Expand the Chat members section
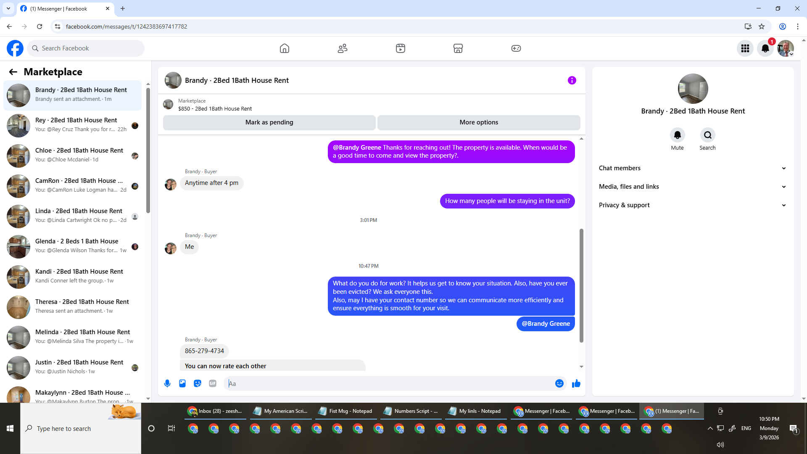This screenshot has width=807, height=454. click(x=692, y=168)
